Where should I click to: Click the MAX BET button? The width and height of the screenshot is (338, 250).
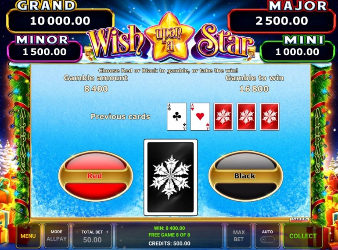tap(239, 236)
